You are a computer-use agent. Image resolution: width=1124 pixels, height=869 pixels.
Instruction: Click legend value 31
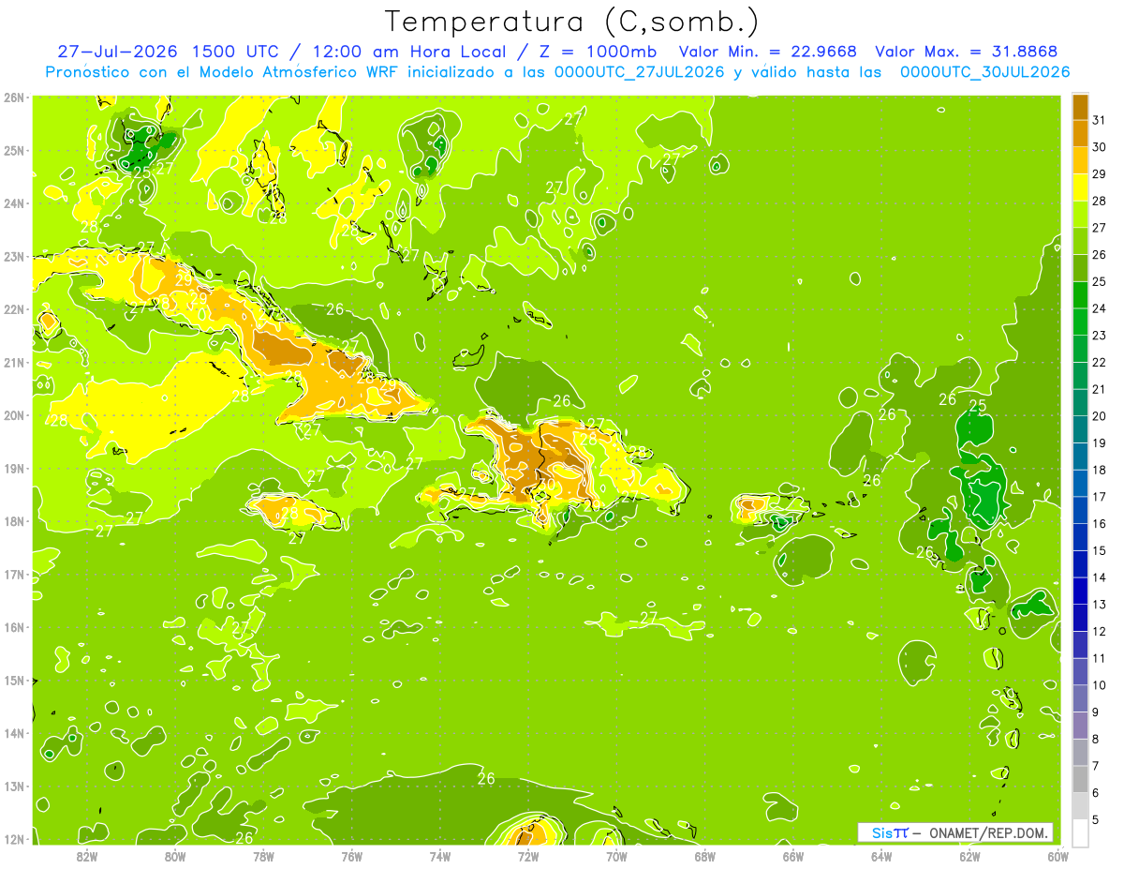1100,120
